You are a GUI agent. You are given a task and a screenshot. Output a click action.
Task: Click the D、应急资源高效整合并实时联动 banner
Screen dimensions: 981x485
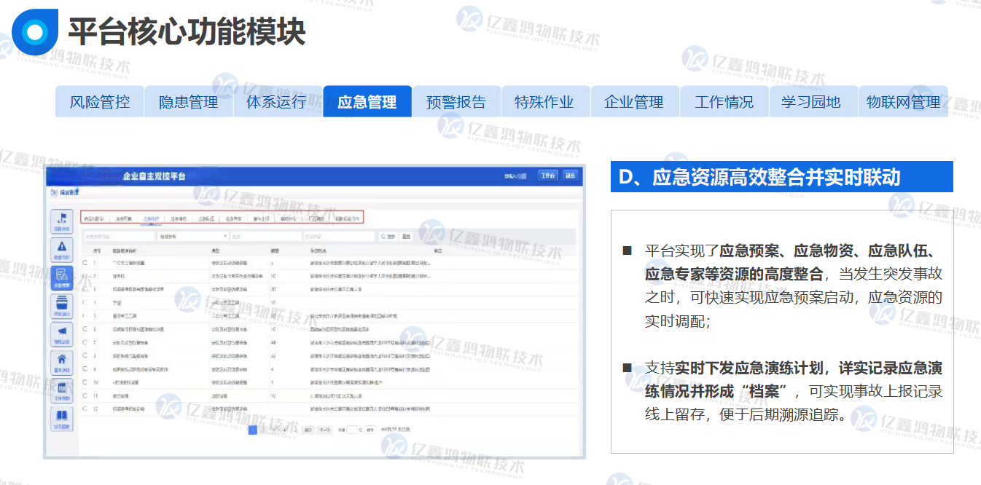pyautogui.click(x=781, y=177)
